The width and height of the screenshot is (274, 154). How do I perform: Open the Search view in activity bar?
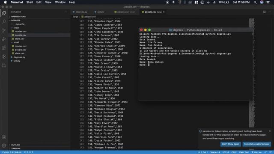click(4, 21)
